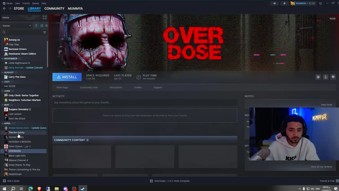Open the Steam menu
The height and width of the screenshot is (191, 339).
point(8,3)
